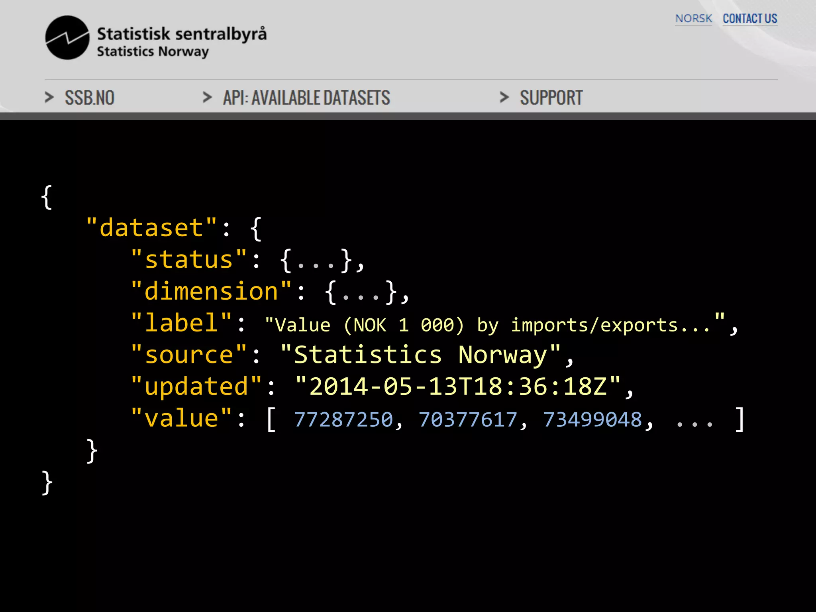Click the Statistics Norway subtitle in header
This screenshot has width=816, height=612.
[153, 52]
